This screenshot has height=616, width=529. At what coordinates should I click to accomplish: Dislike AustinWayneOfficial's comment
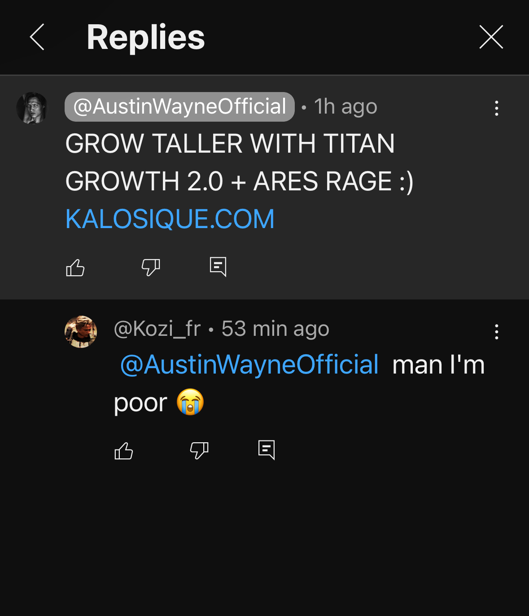151,268
